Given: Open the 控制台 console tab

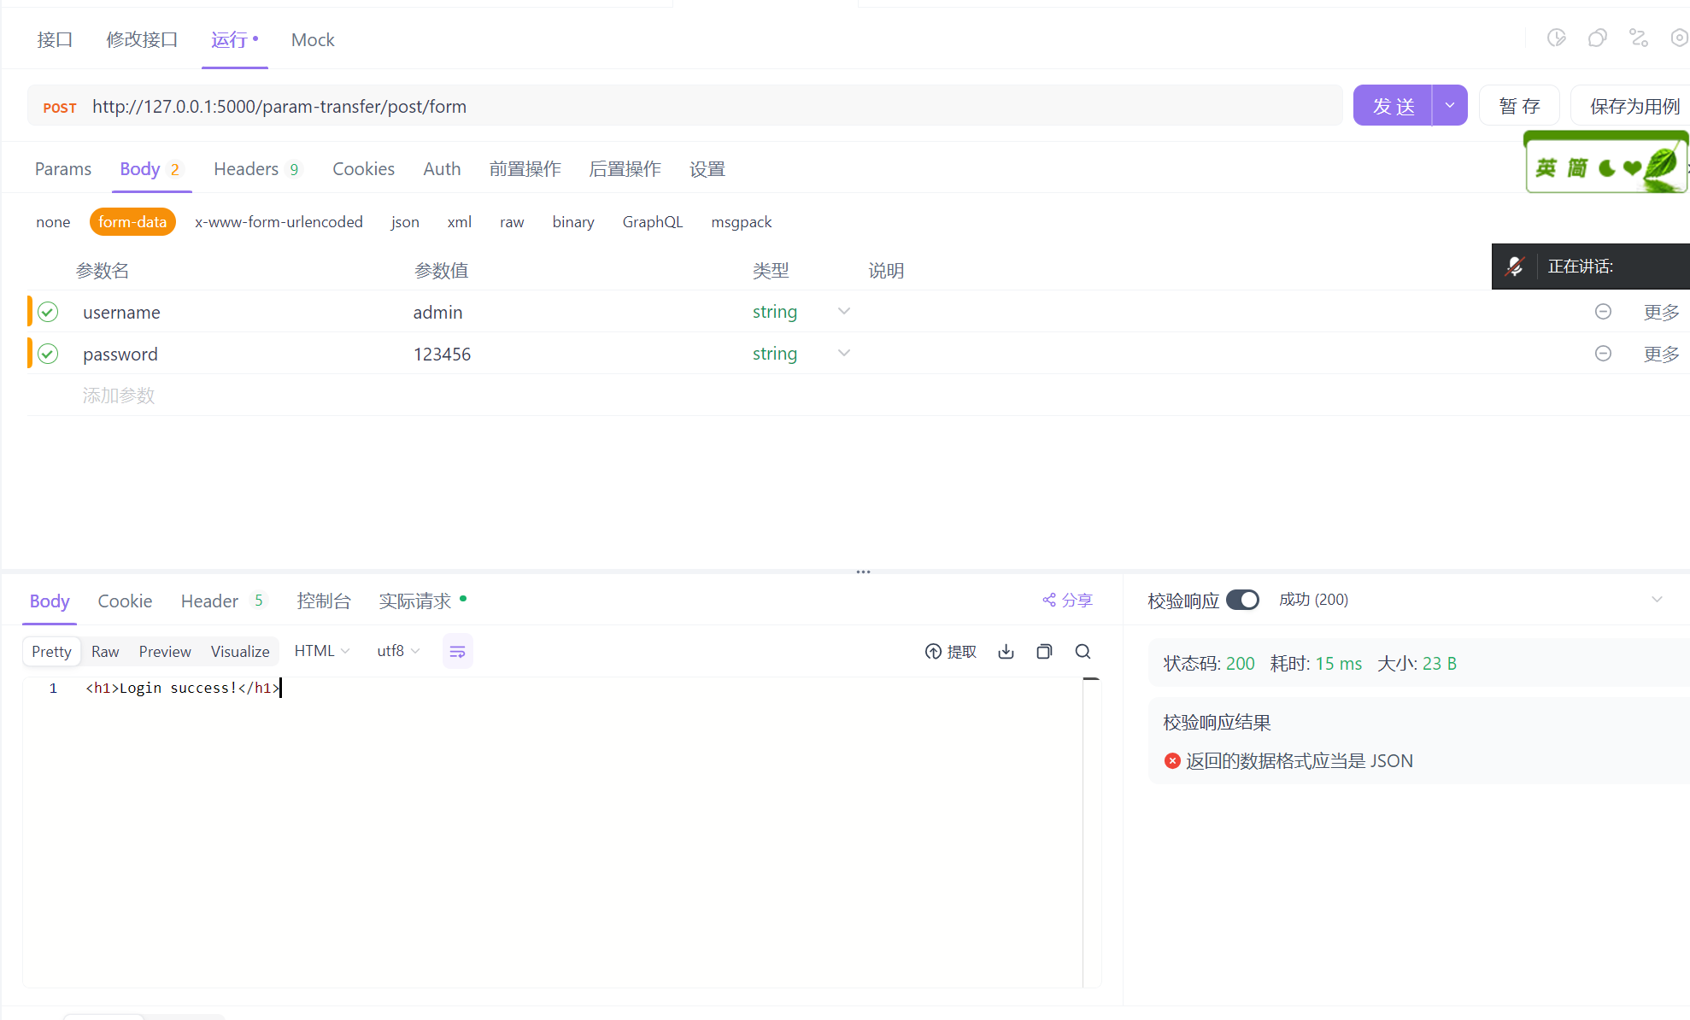Looking at the screenshot, I should 324,601.
